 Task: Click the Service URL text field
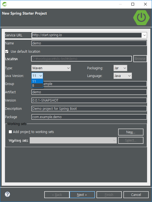click(x=87, y=35)
